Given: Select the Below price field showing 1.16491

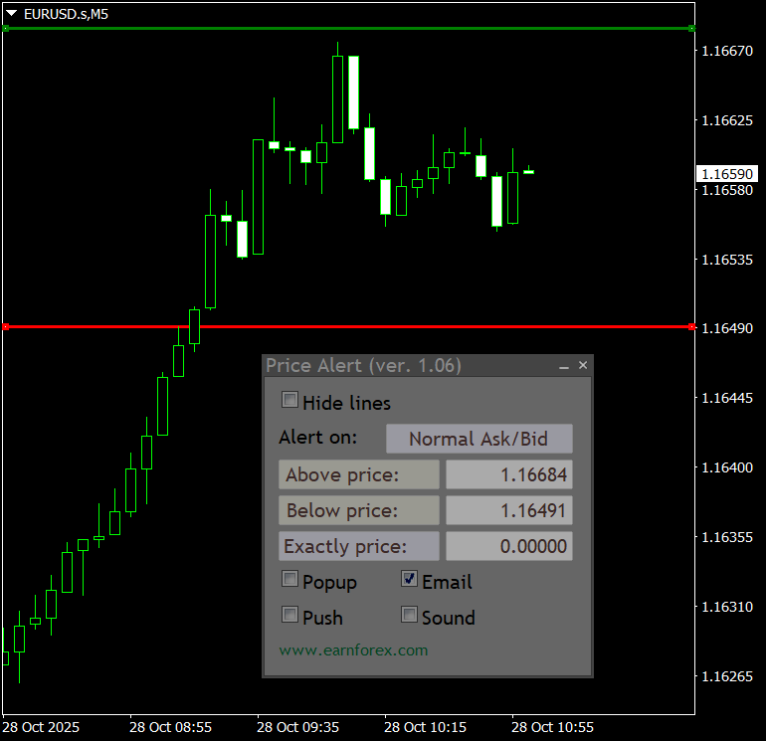Looking at the screenshot, I should click(509, 511).
